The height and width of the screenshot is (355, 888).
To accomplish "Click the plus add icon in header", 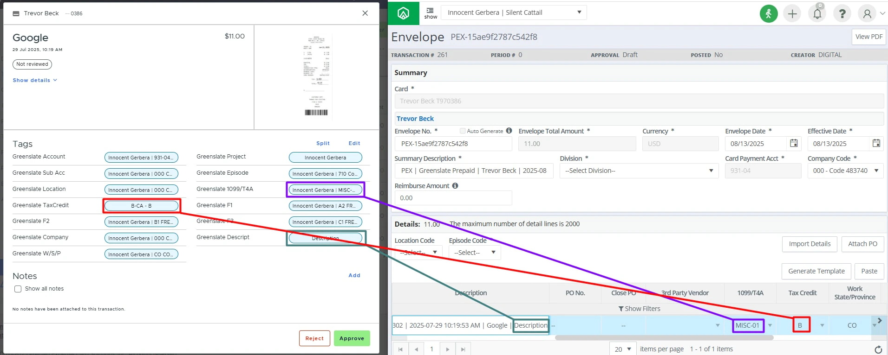I will tap(792, 14).
